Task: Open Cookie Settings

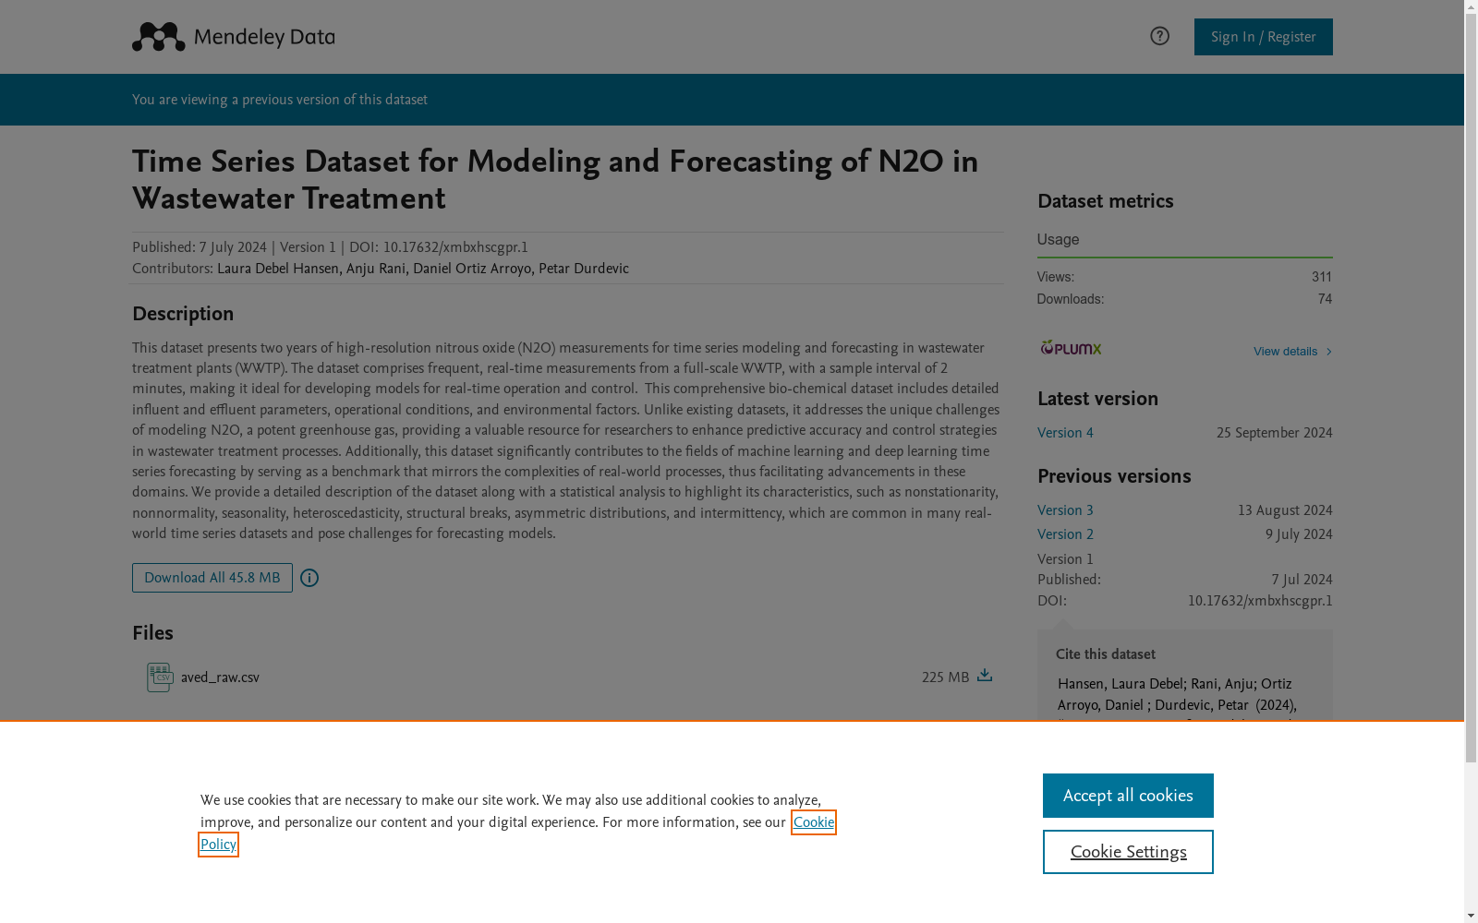Action: click(x=1128, y=852)
